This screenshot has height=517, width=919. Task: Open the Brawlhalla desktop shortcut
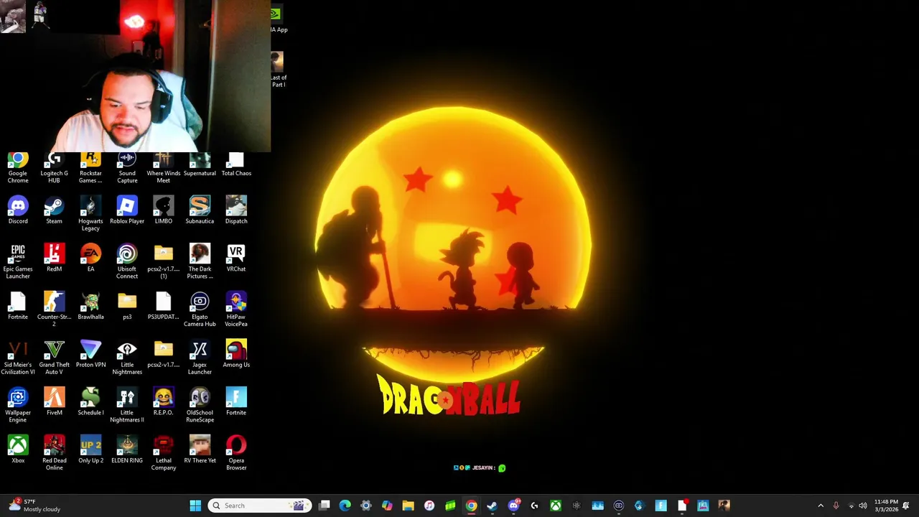pos(90,306)
